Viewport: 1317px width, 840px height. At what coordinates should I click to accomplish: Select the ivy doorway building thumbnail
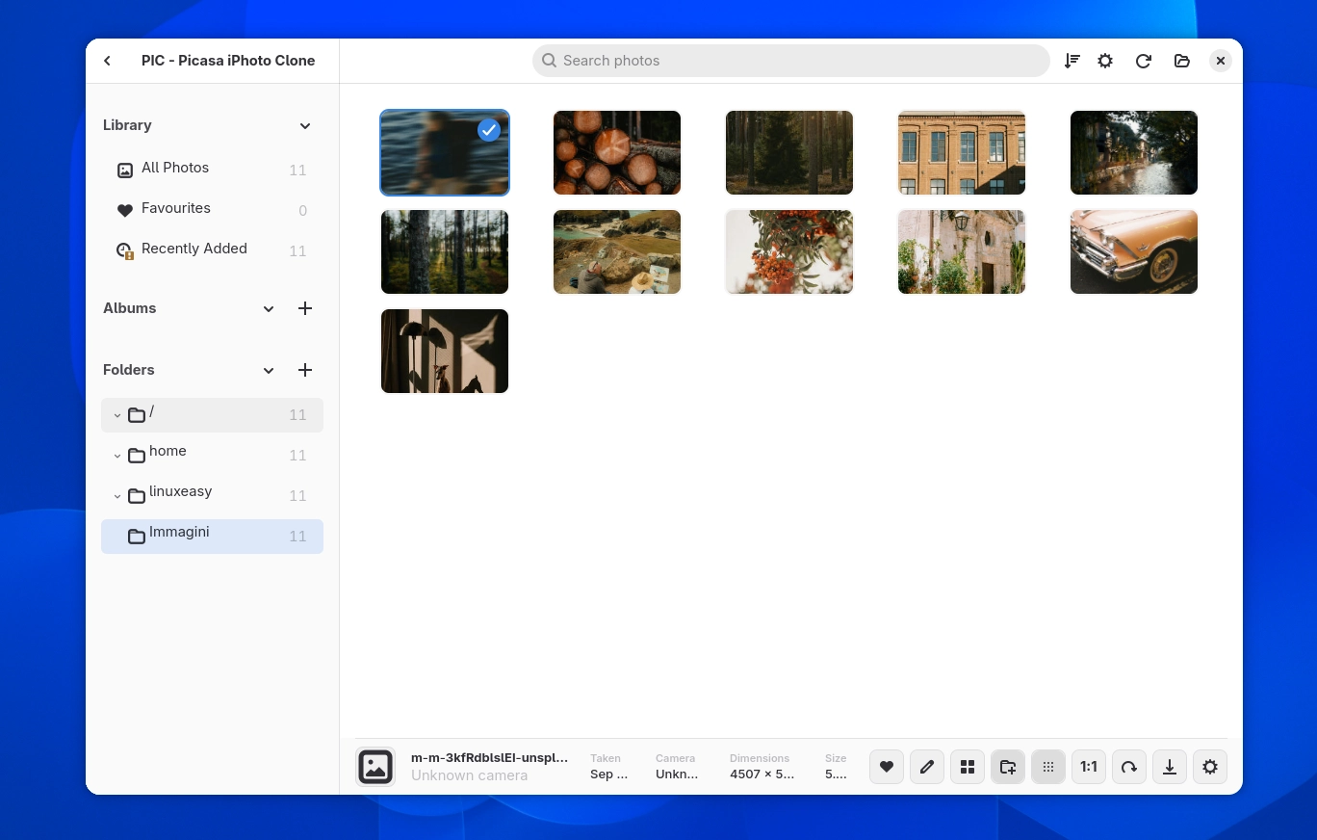point(962,251)
